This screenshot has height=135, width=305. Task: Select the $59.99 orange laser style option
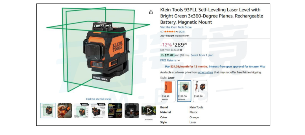(x=168, y=91)
